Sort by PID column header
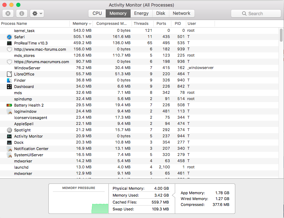The width and height of the screenshot is (284, 218). pyautogui.click(x=178, y=23)
